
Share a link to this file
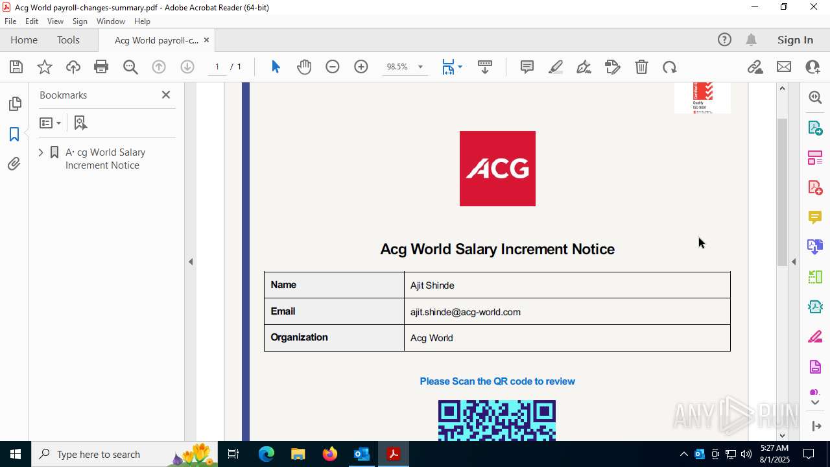tap(755, 67)
